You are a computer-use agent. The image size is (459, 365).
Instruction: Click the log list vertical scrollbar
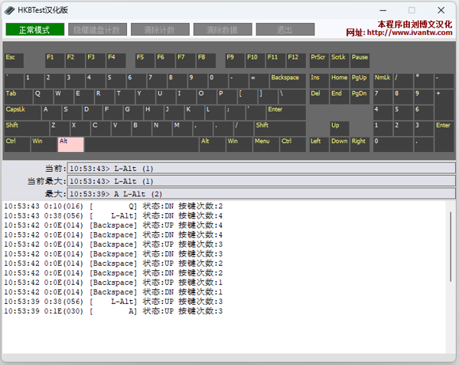click(x=451, y=244)
